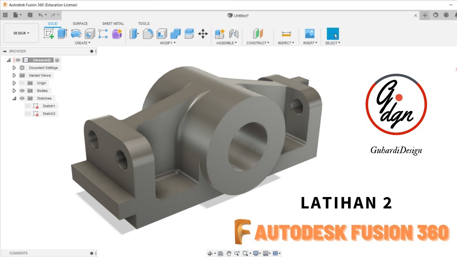Click the activate component radio button
Image resolution: width=457 pixels, height=257 pixels.
(x=57, y=60)
